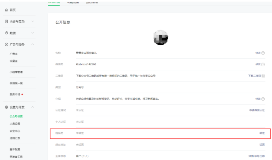Open 流量主 in the sidebar
This screenshot has height=160, width=272.
[x=14, y=61]
